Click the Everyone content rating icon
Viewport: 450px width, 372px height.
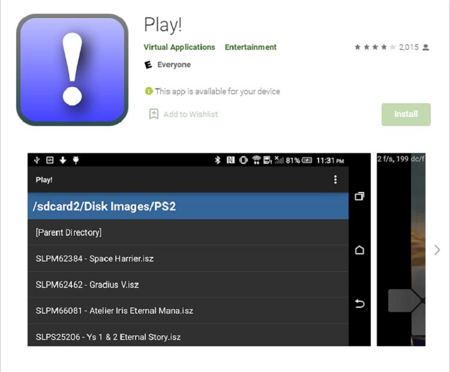pos(148,65)
